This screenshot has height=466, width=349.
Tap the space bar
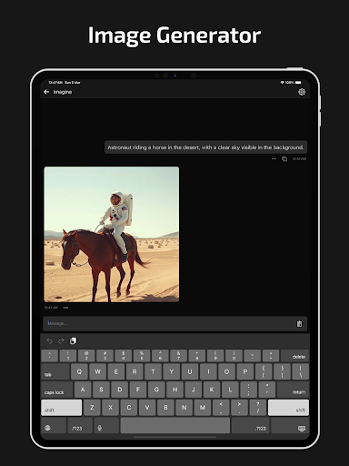[x=175, y=426]
